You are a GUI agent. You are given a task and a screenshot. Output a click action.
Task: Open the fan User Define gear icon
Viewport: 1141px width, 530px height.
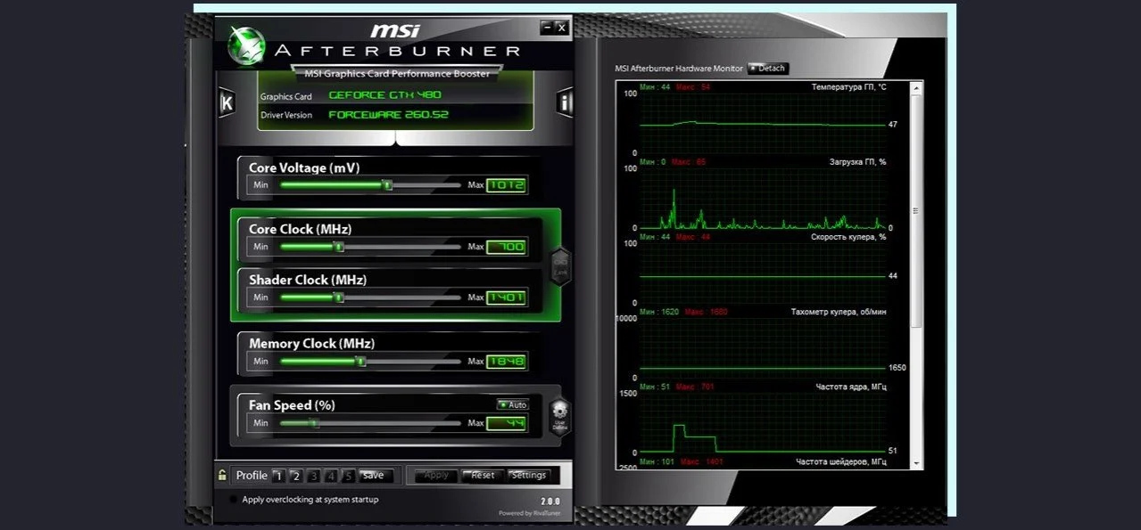pyautogui.click(x=559, y=416)
